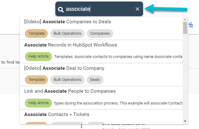
Task: Click Template tag under Deal to Company
Action: [36, 80]
